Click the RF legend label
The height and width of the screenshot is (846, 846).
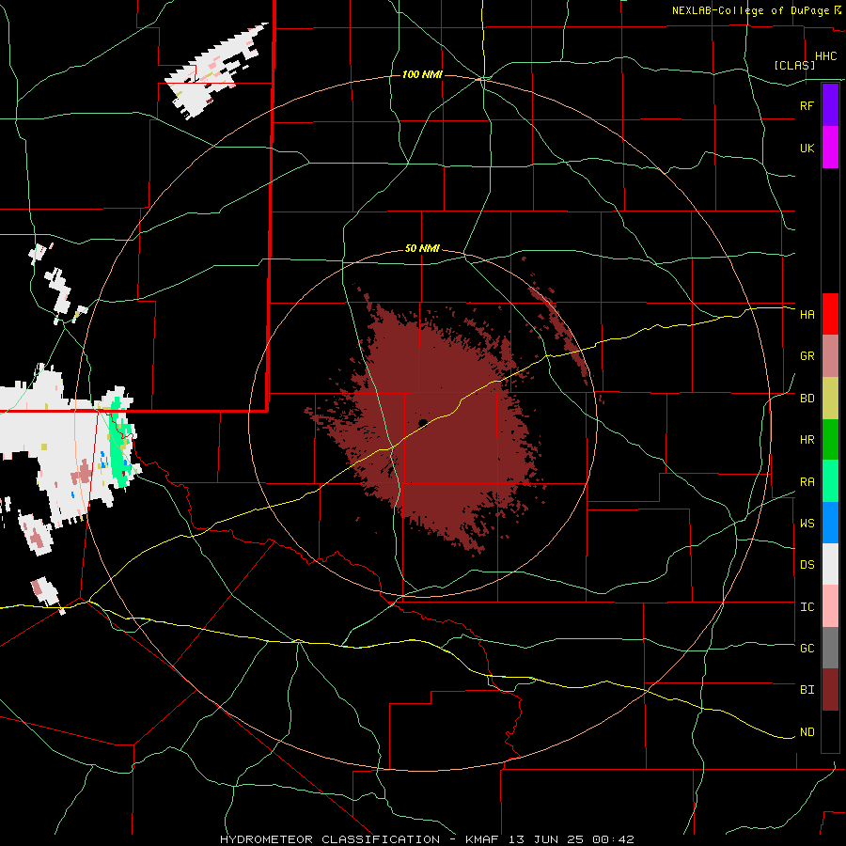(807, 105)
